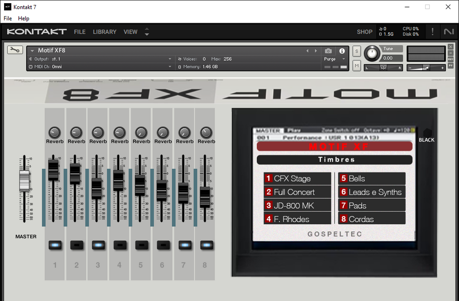Toggle Solo with the S button
The height and width of the screenshot is (301, 459).
click(x=357, y=51)
